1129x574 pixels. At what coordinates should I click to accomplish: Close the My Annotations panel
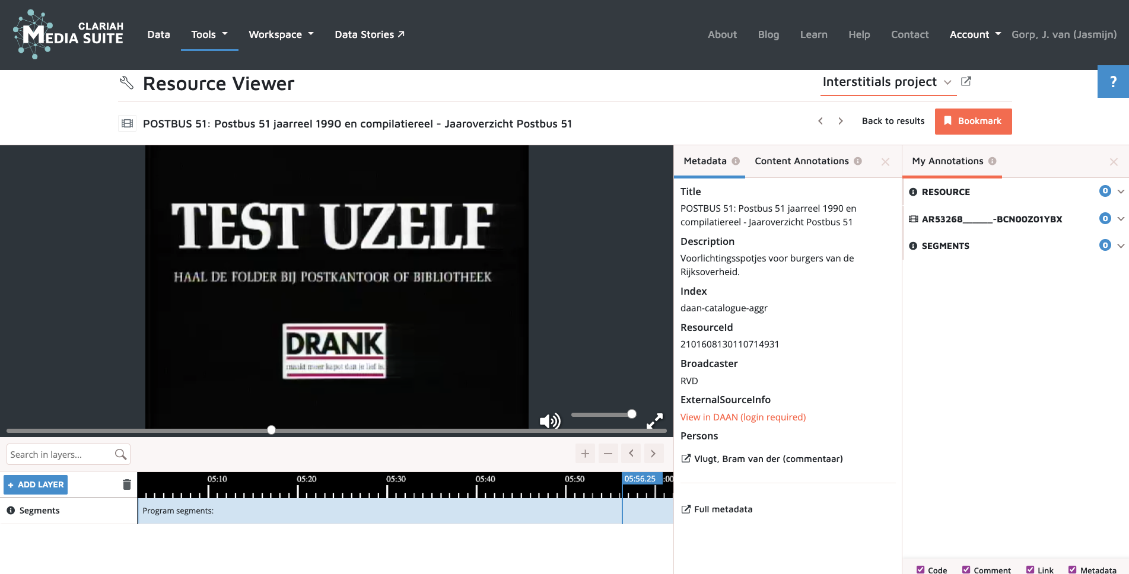pos(1114,162)
